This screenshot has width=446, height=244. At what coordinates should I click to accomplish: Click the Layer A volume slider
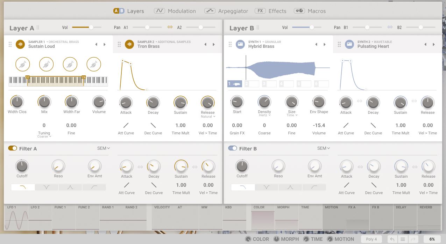tap(86, 27)
